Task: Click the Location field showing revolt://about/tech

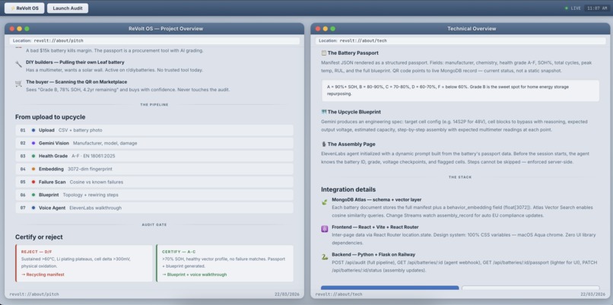Action: pyautogui.click(x=461, y=40)
